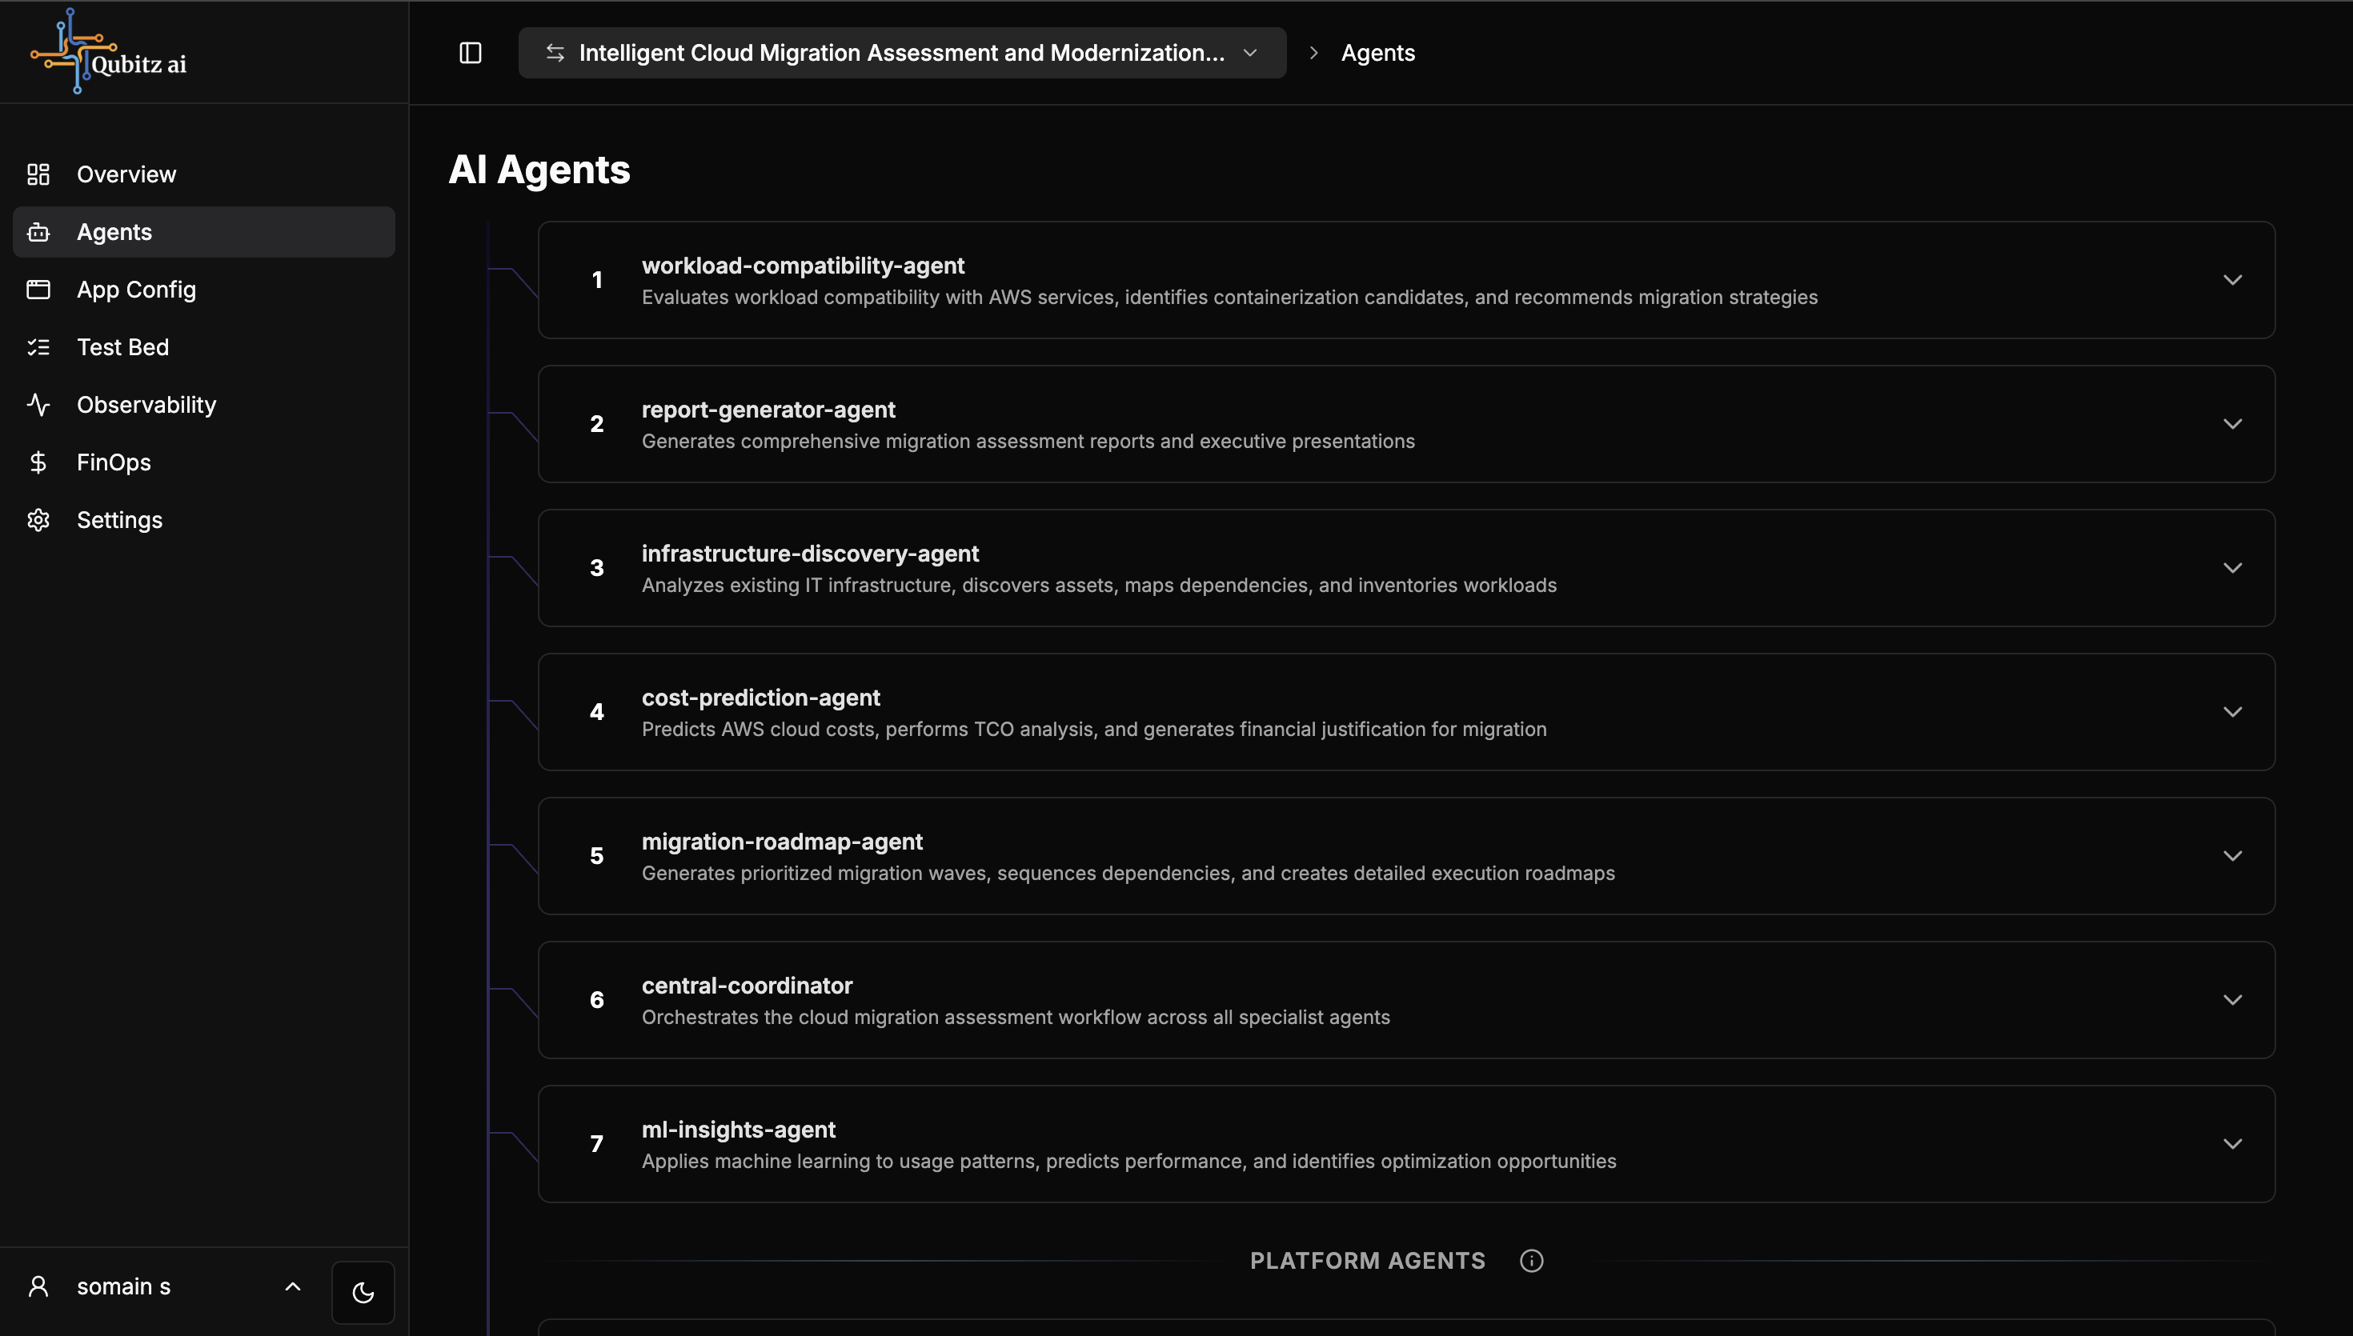Screen dimensions: 2353x1336
Task: Expand the ml-insights-agent chevron
Action: coord(2232,1143)
